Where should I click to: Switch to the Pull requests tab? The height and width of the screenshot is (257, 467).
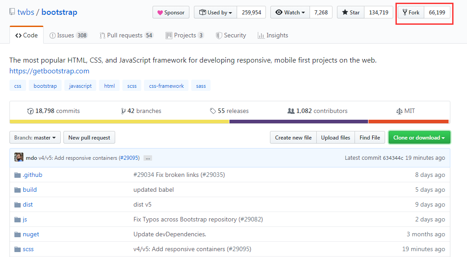pyautogui.click(x=126, y=35)
